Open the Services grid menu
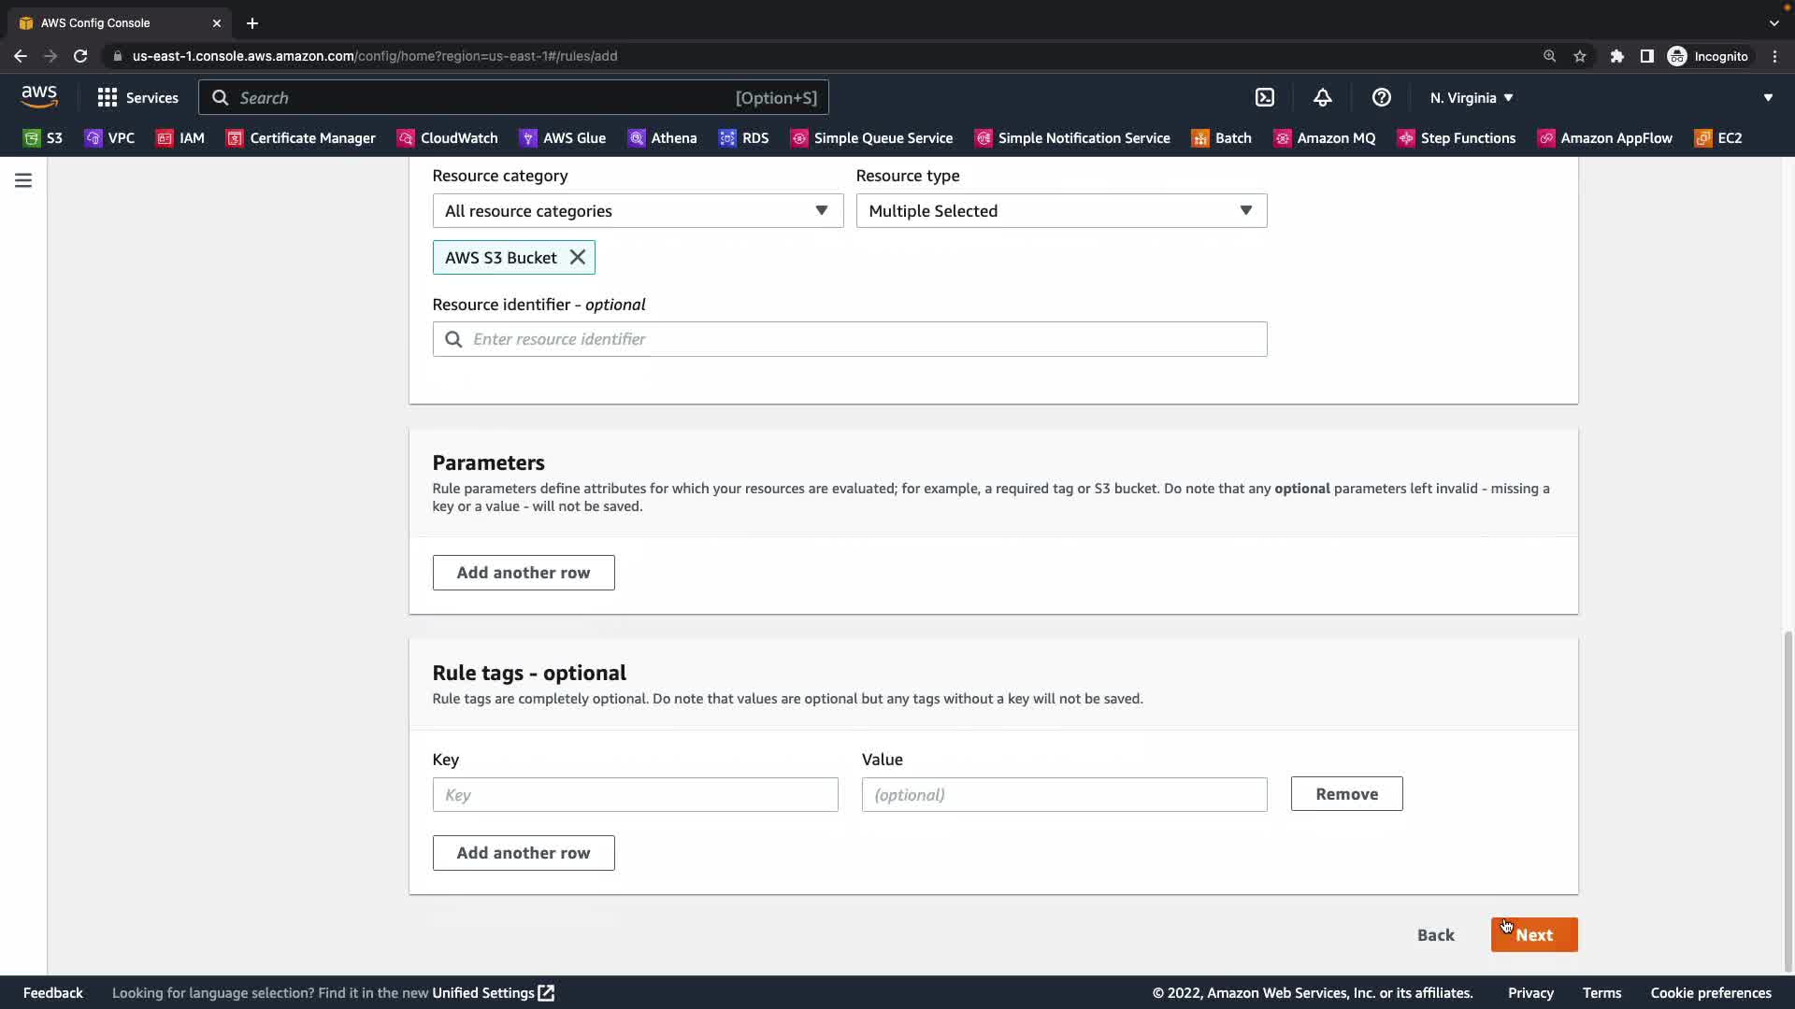The height and width of the screenshot is (1009, 1795). point(137,97)
